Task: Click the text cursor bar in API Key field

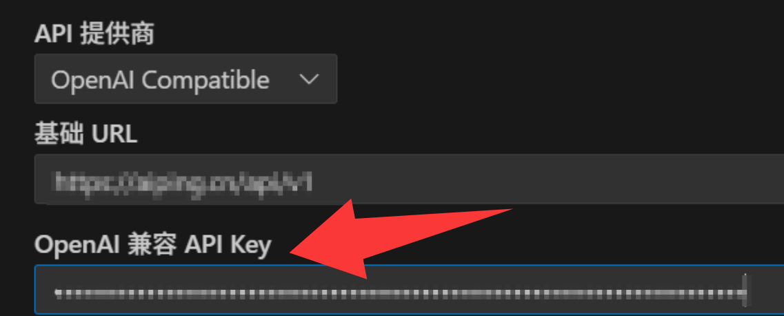Action: 745,290
